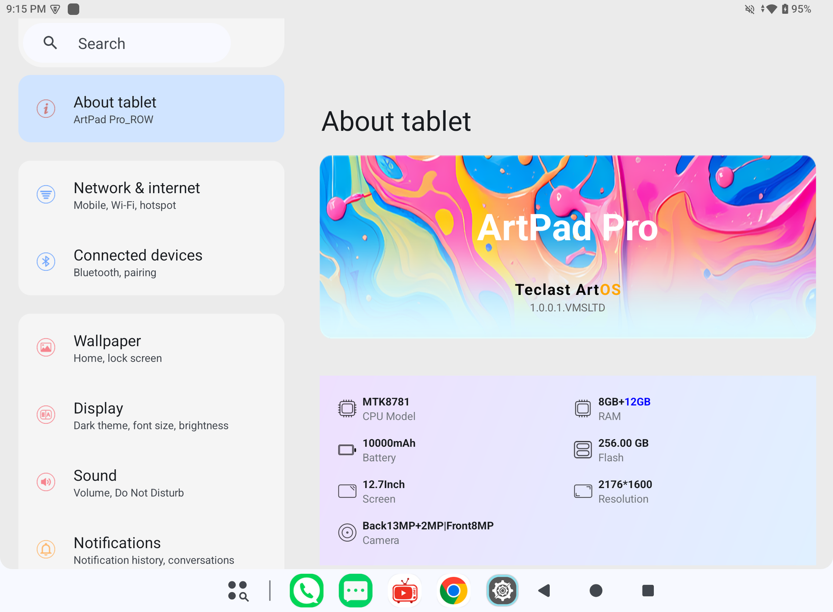Tap the Notifications bell icon

46,549
